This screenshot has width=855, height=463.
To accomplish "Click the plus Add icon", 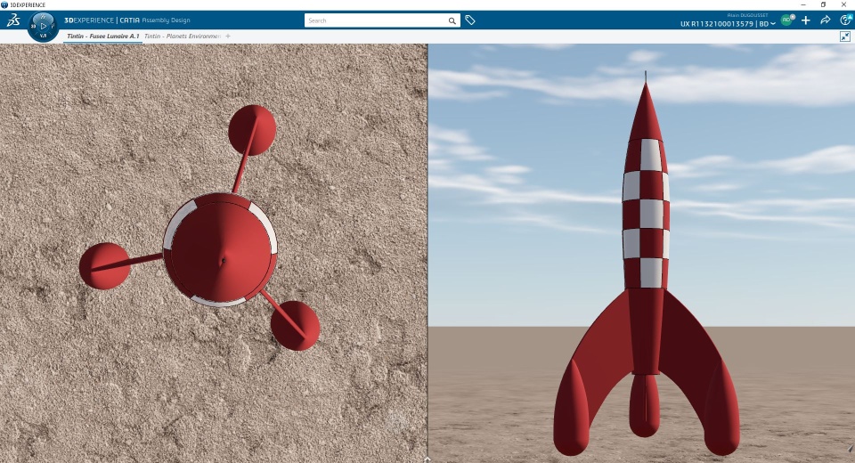I will (806, 20).
